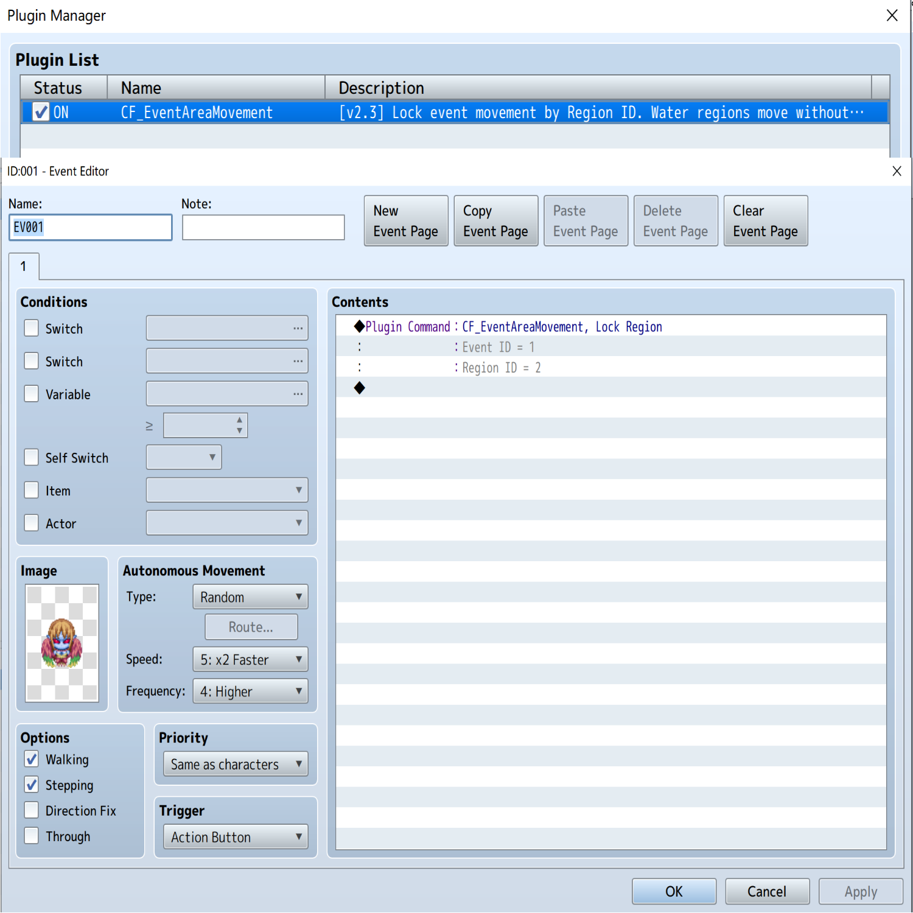Open the Frequency dropdown showing Higher

pos(250,691)
